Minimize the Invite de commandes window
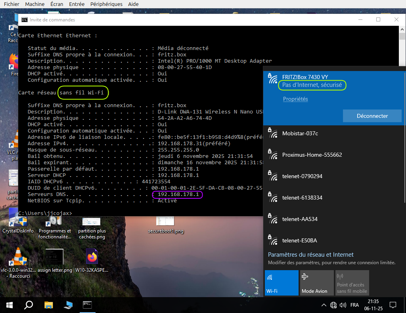 [360, 20]
